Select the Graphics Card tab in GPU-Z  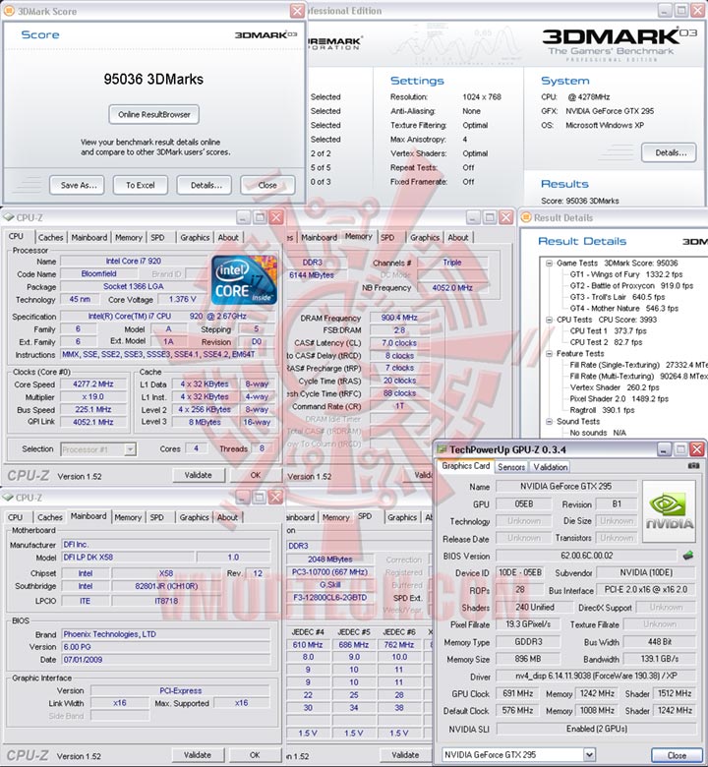pyautogui.click(x=465, y=466)
